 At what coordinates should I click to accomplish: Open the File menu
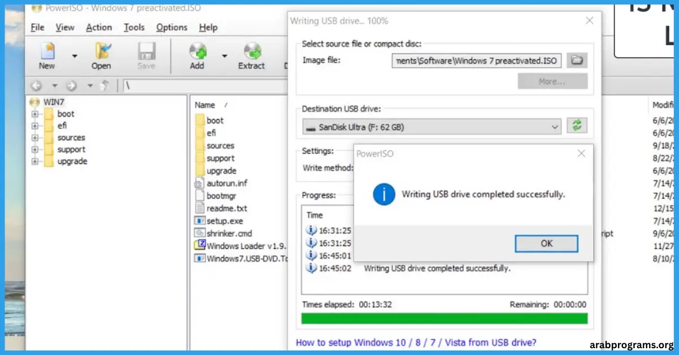point(37,27)
